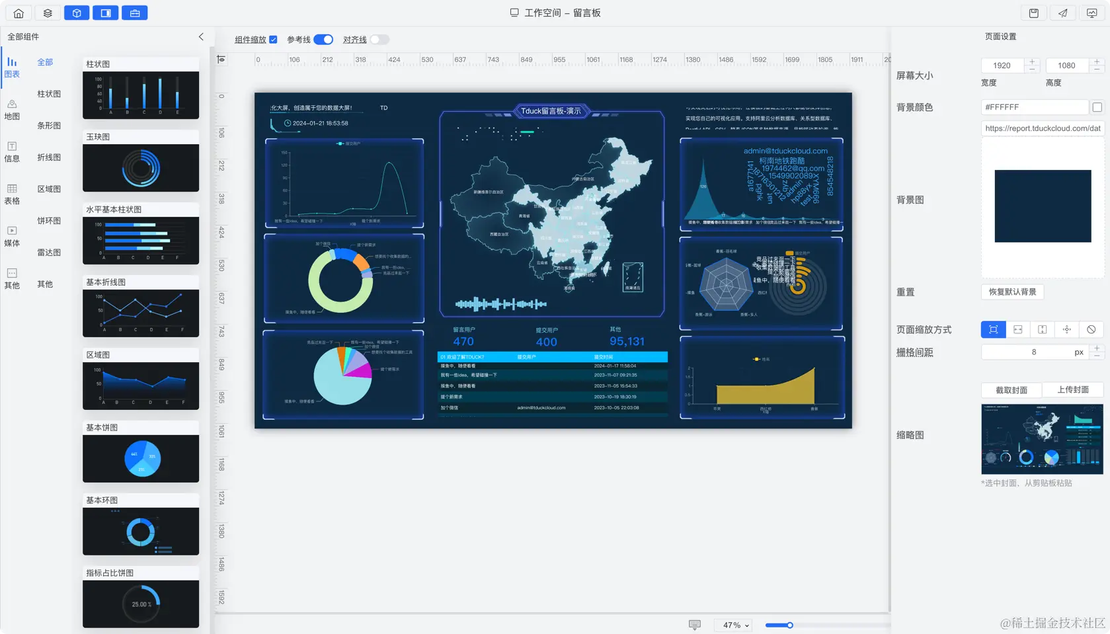Click the home icon in top bar
The height and width of the screenshot is (634, 1110).
tap(19, 13)
